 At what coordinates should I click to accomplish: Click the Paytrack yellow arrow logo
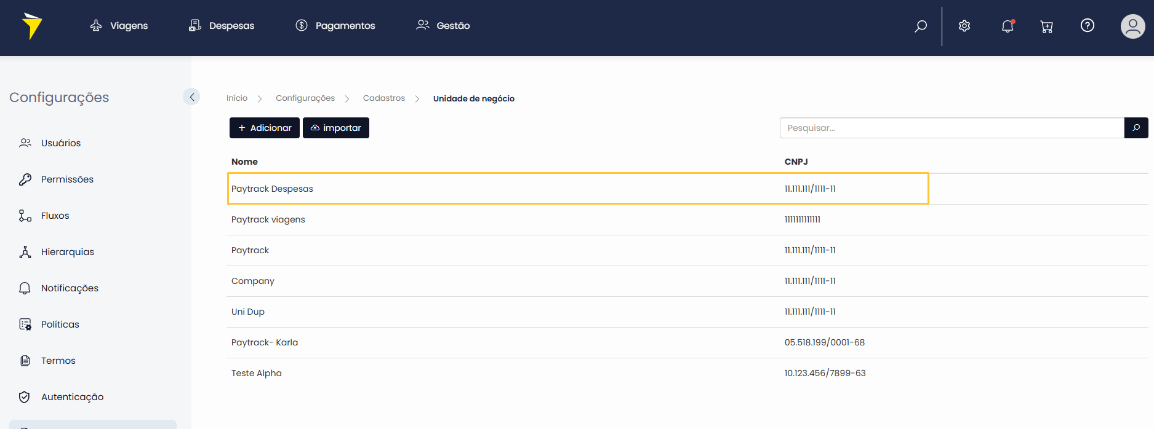coord(31,26)
